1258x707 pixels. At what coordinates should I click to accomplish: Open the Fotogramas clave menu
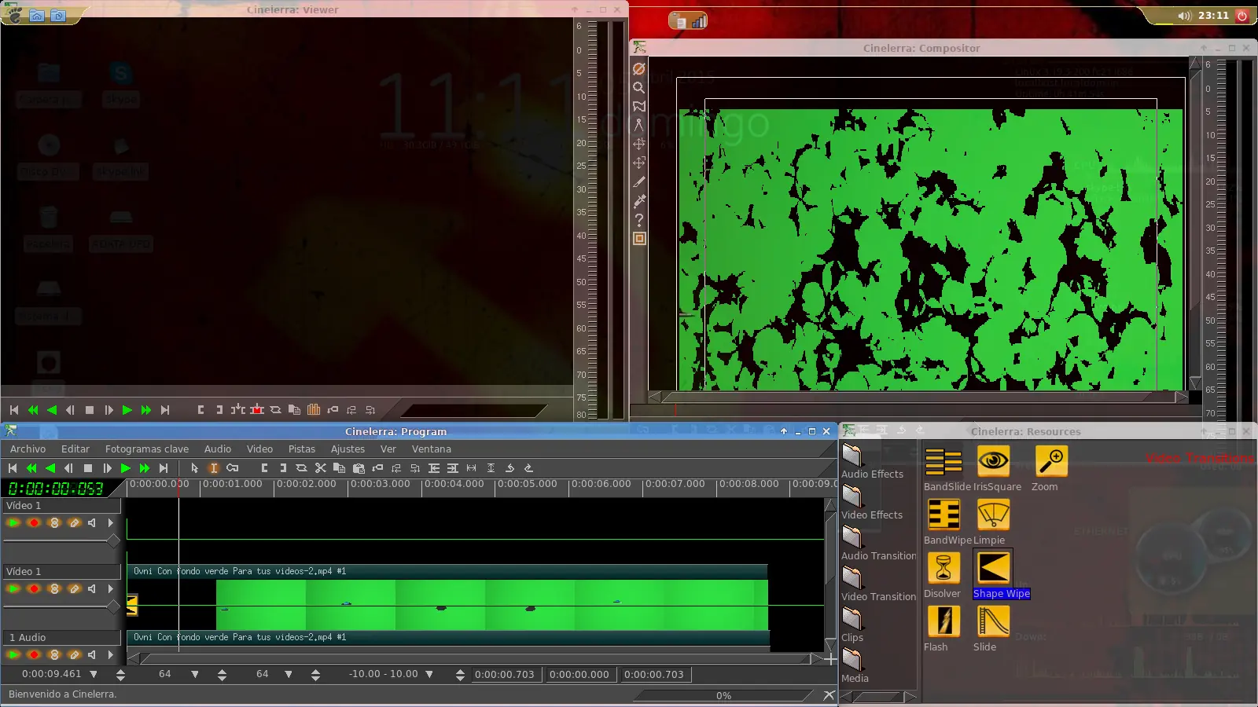point(146,449)
